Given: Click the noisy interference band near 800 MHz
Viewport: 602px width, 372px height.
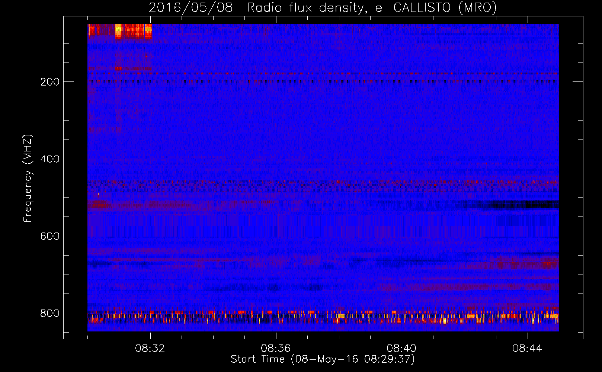Looking at the screenshot, I should (x=323, y=317).
